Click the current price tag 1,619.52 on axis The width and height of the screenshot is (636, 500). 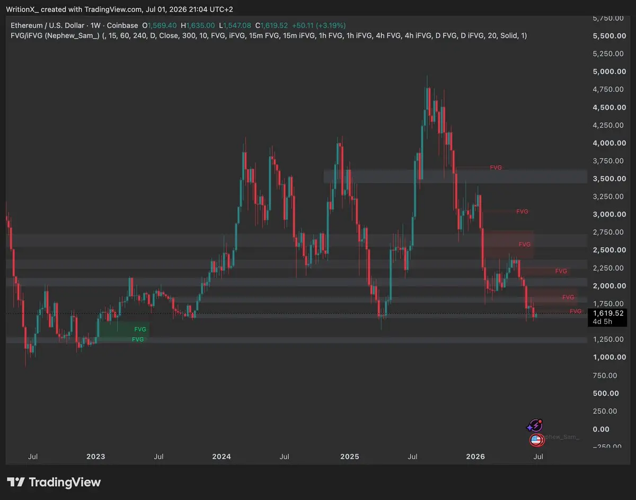[608, 313]
